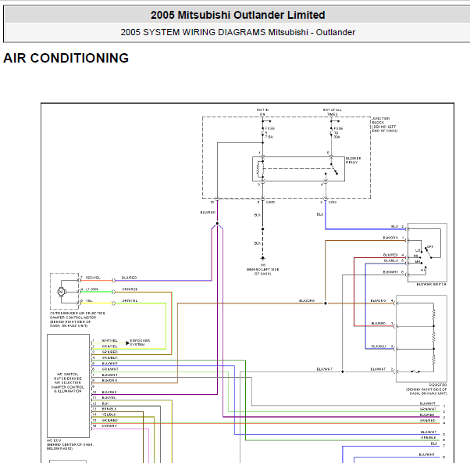Click the blower relay coil symbol
The height and width of the screenshot is (463, 470).
click(x=259, y=170)
